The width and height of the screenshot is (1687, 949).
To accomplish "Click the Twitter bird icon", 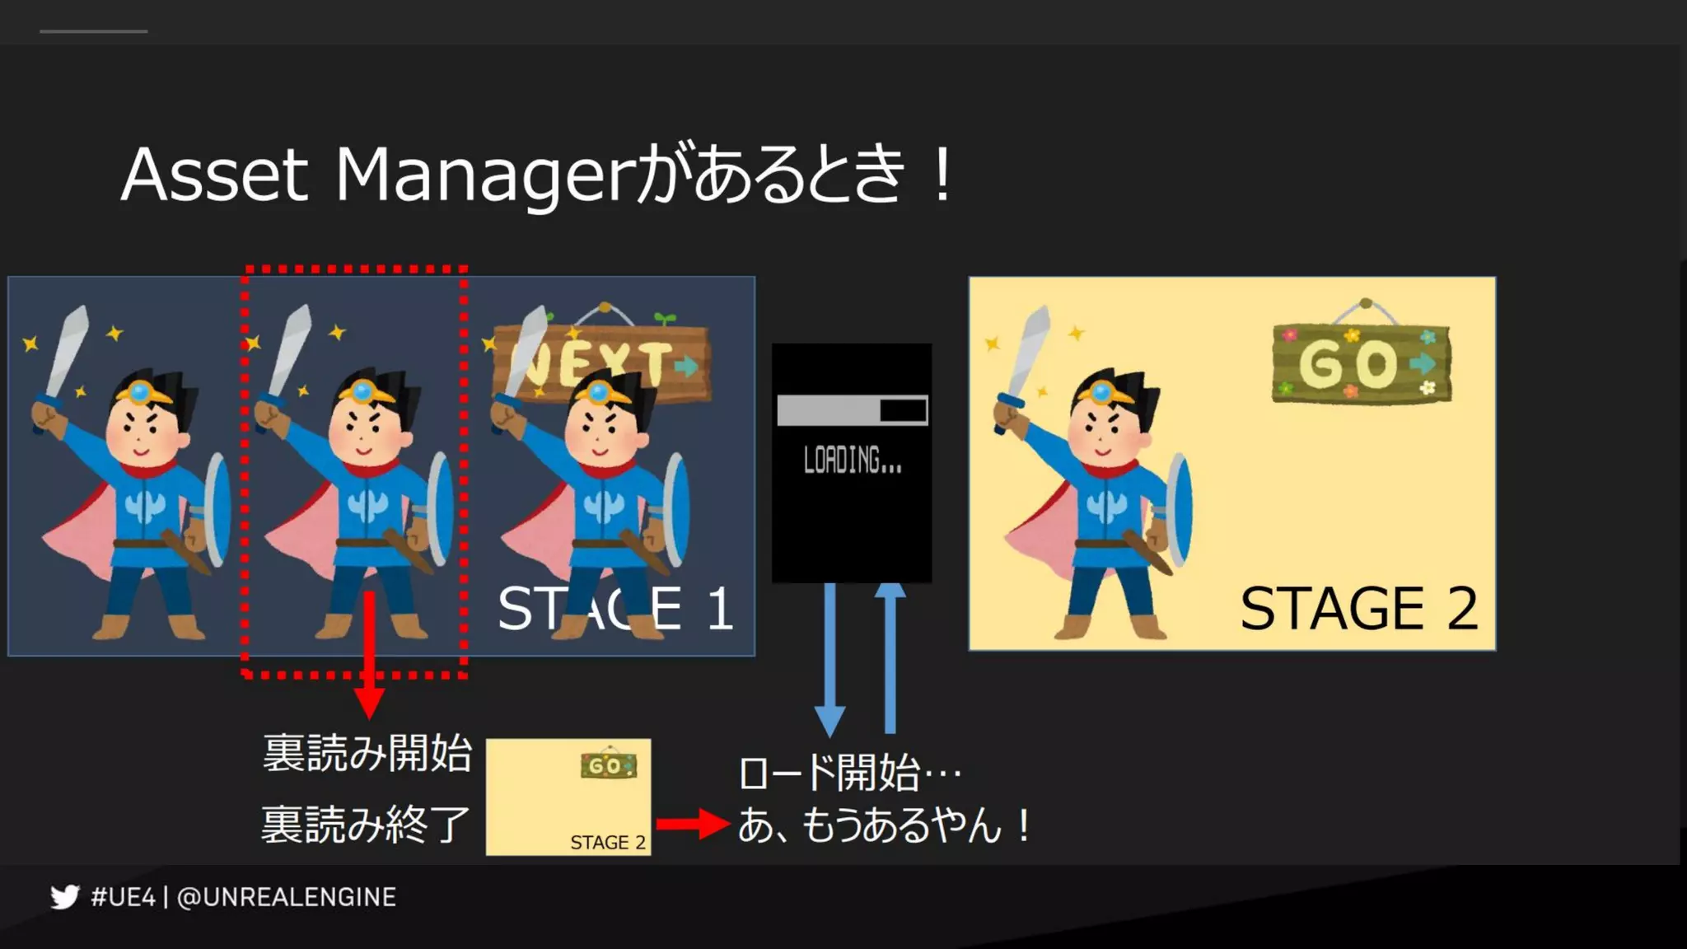I will 64,896.
